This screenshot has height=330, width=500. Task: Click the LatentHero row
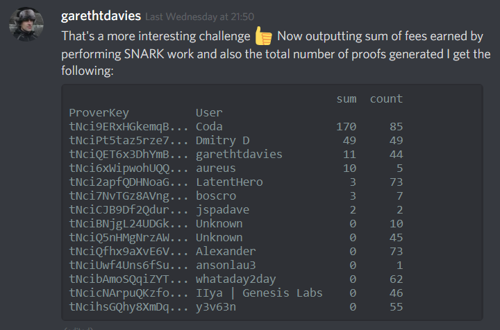[236, 182]
